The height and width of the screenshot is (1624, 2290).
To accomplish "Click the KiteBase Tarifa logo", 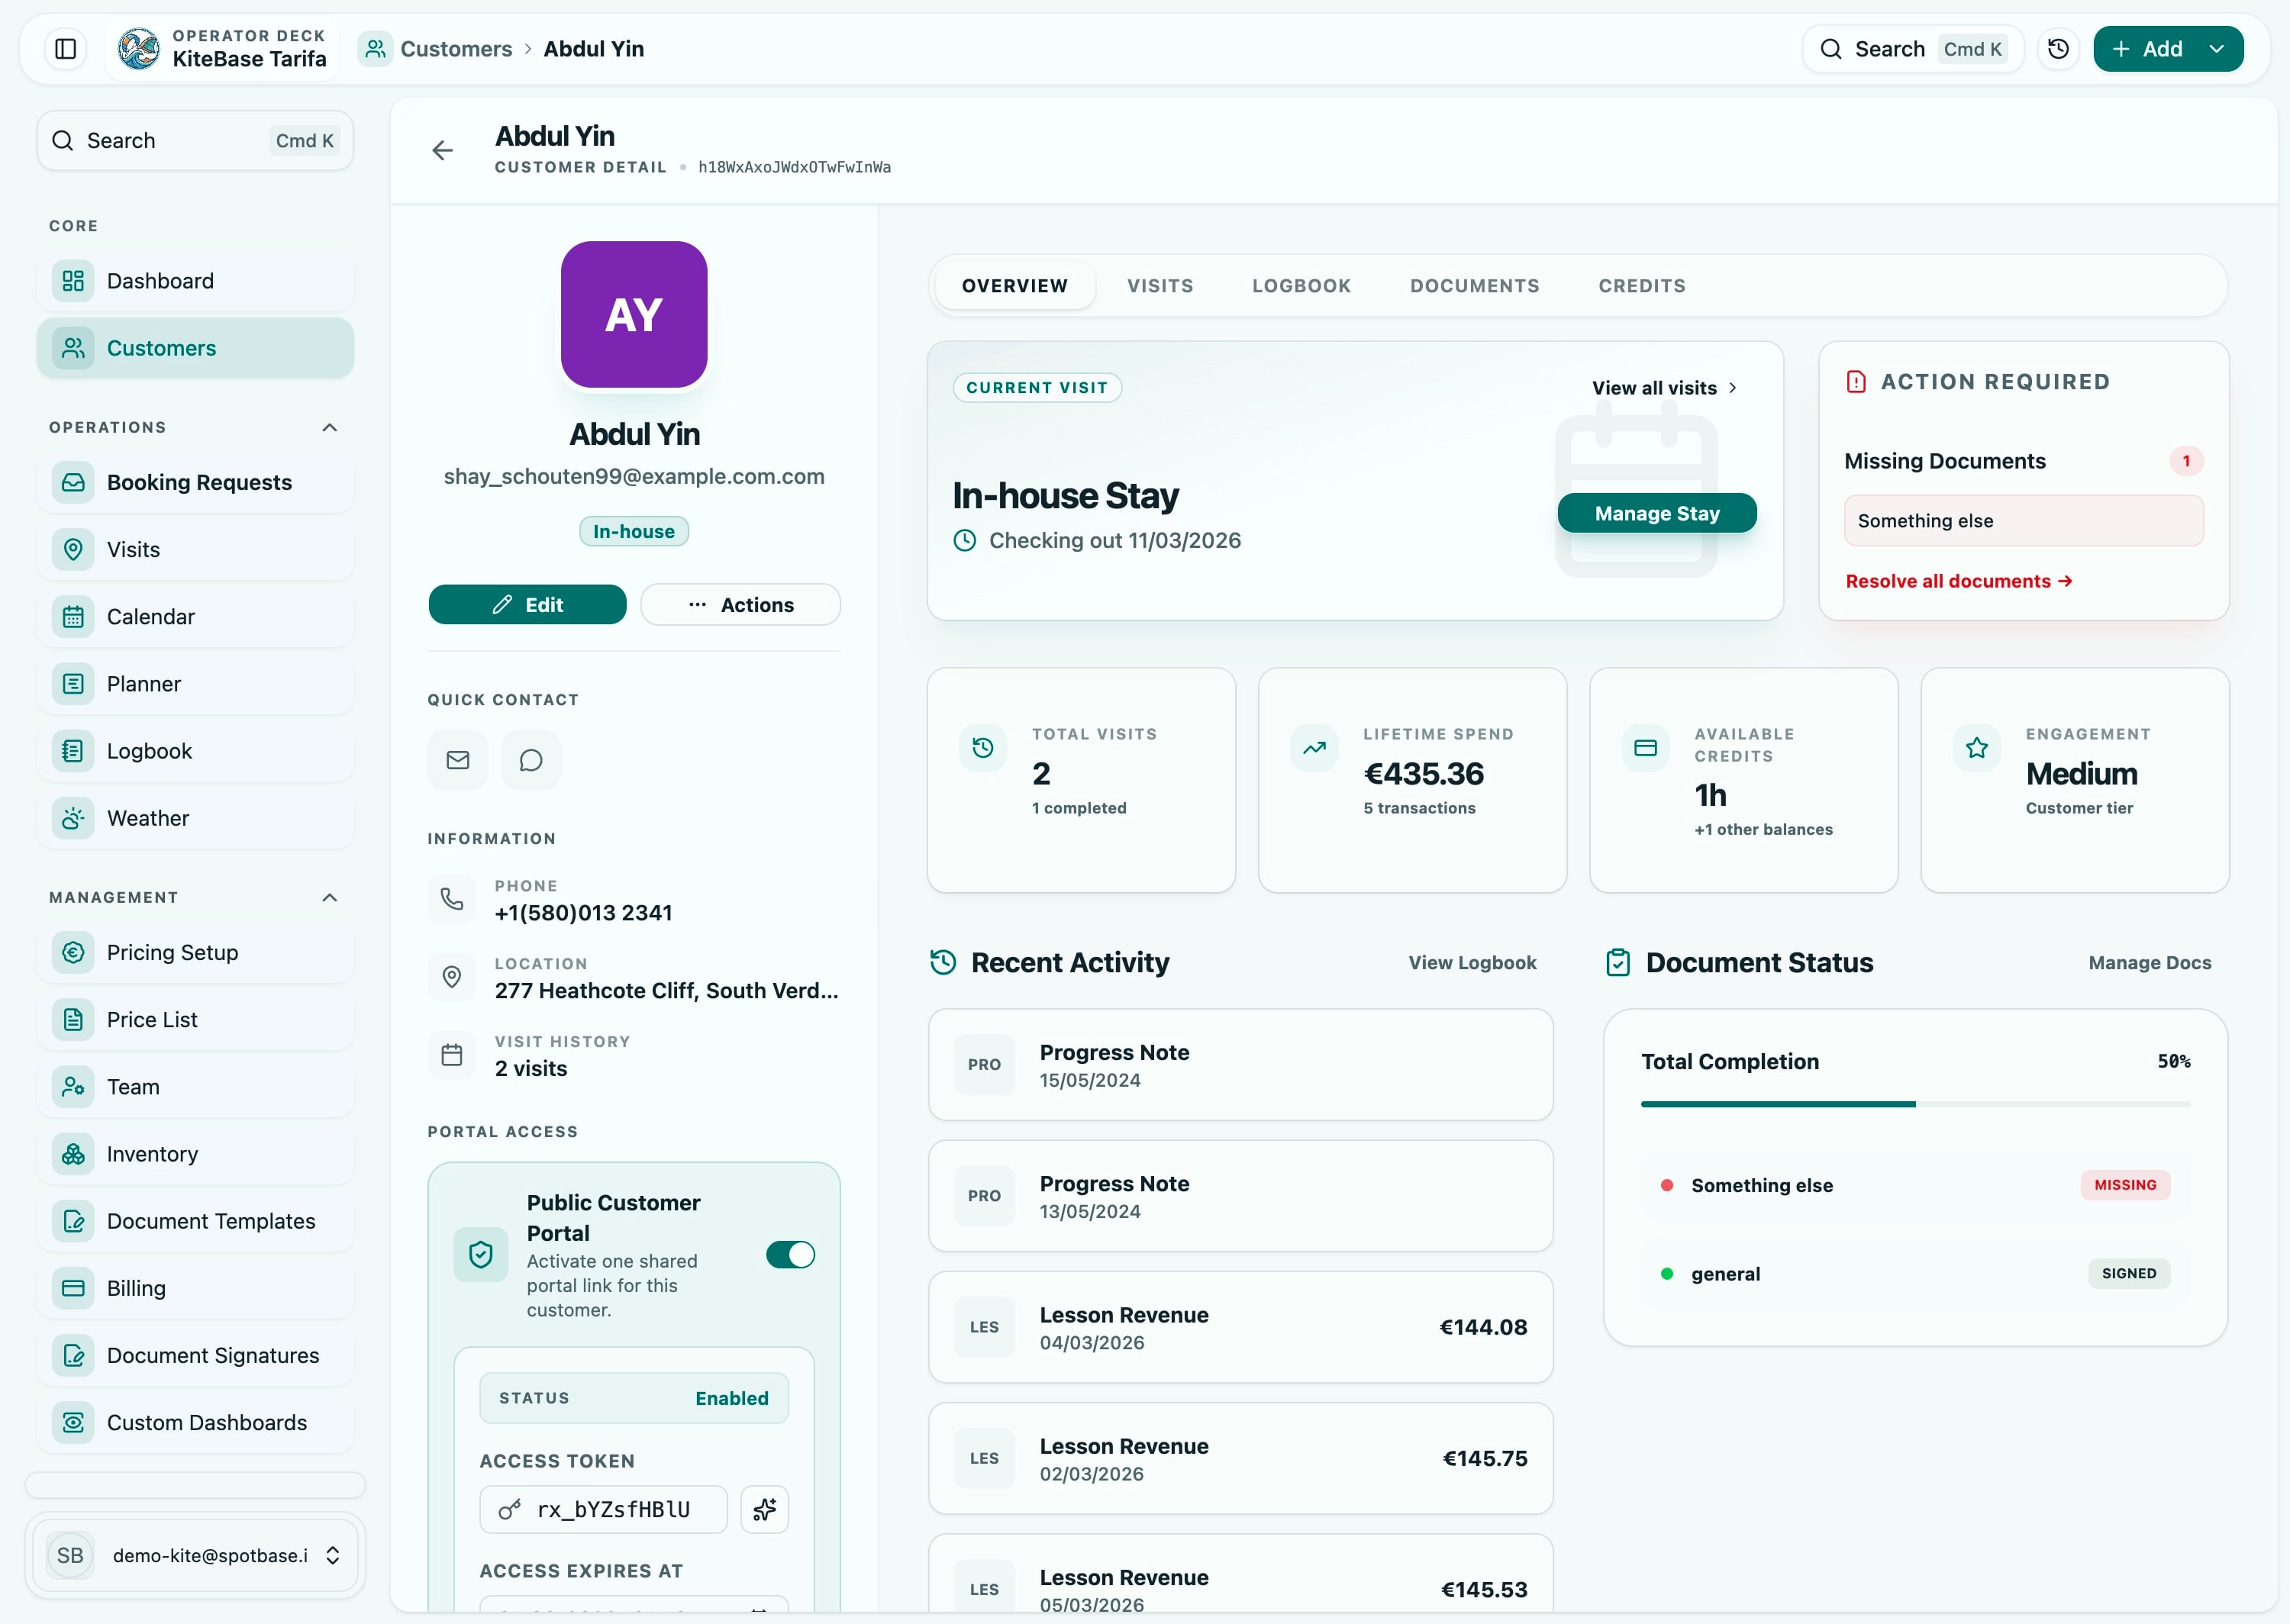I will coord(138,47).
